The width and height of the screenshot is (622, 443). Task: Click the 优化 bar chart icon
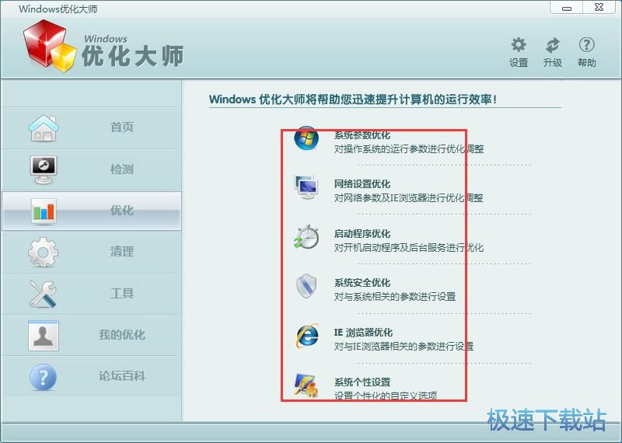(44, 211)
